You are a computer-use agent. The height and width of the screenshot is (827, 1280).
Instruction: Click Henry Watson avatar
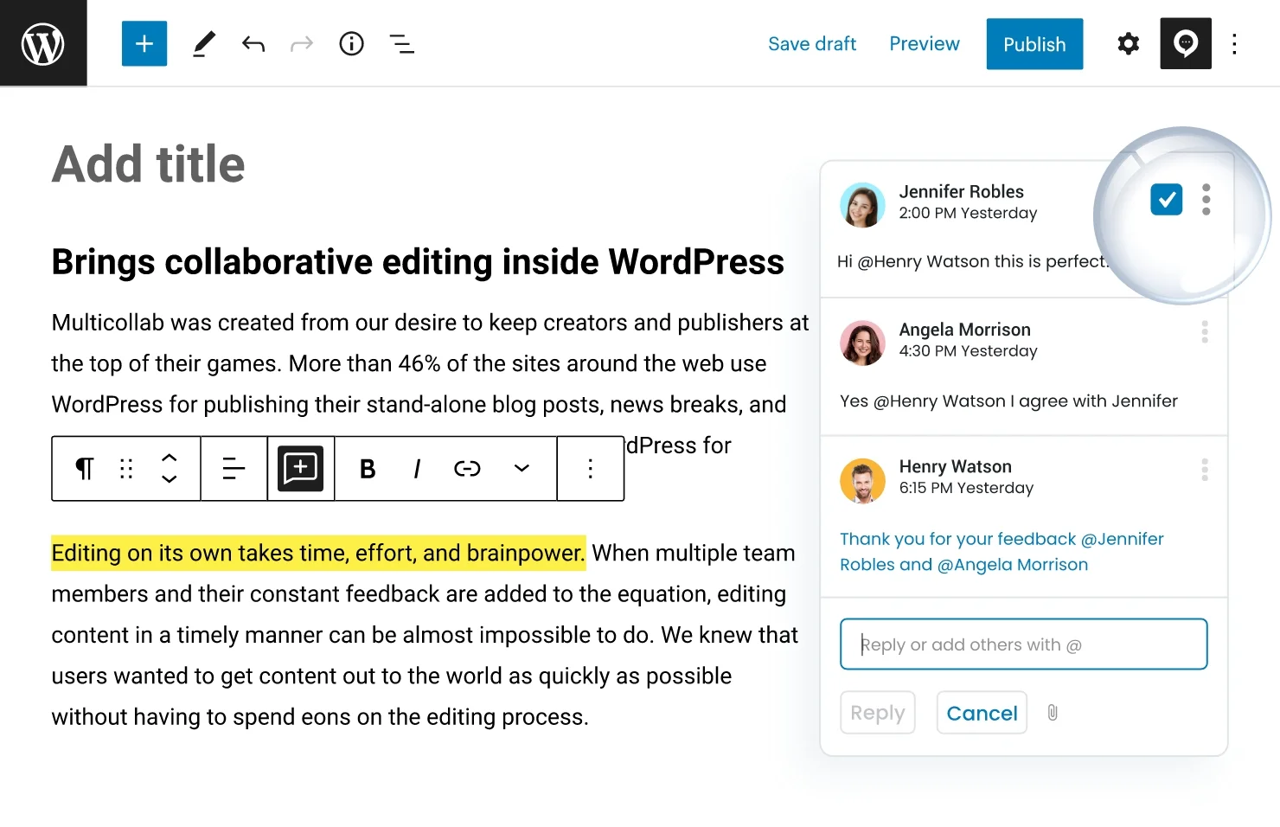[x=862, y=480]
